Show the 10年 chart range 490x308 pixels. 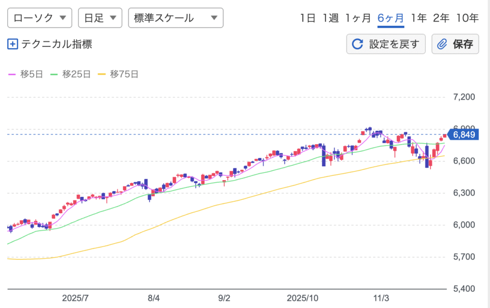tap(467, 18)
